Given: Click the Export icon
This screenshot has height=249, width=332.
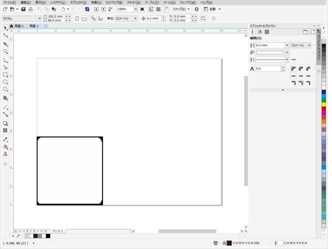Looking at the screenshot, I should (x=103, y=9).
